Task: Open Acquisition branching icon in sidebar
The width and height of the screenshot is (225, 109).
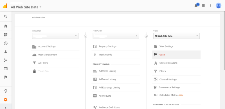Action: (x=6, y=60)
